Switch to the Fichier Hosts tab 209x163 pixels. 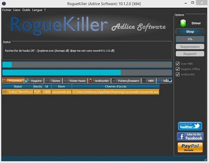click(75, 81)
